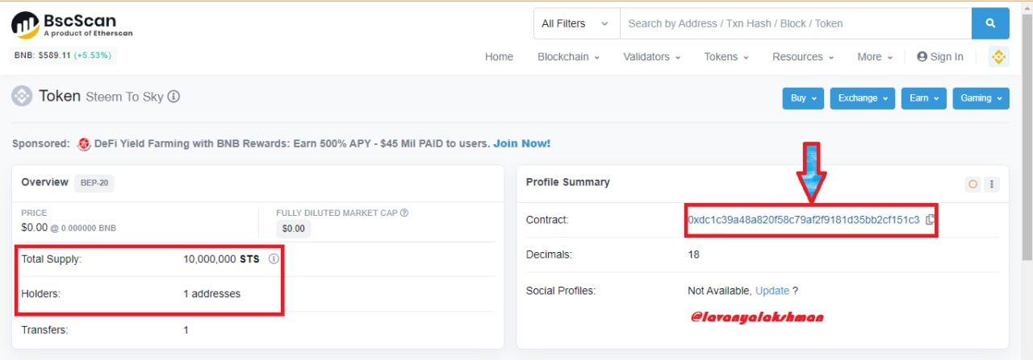This screenshot has height=360, width=1033.
Task: Open the Earn dropdown button
Action: pos(924,98)
